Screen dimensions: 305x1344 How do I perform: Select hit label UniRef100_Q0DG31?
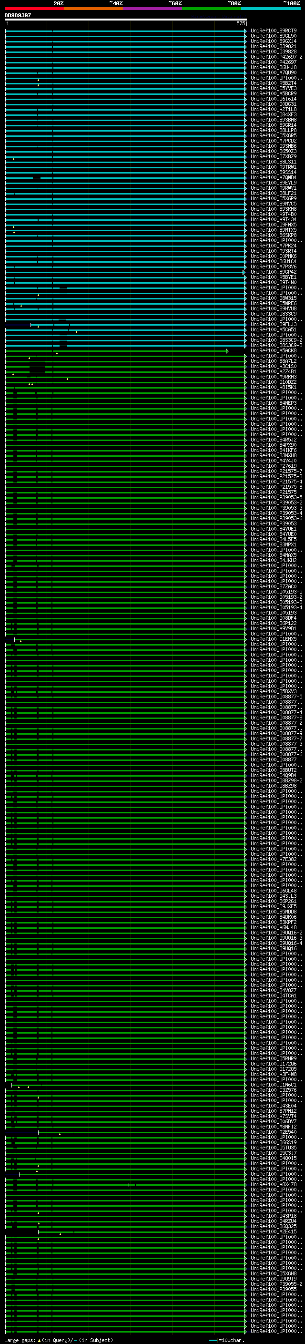273,104
